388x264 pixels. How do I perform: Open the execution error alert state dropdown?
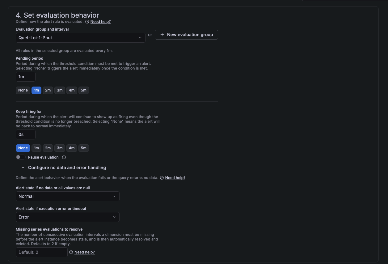click(x=67, y=217)
